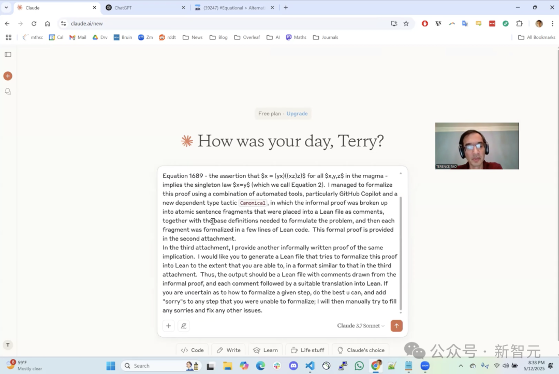The height and width of the screenshot is (374, 559).
Task: Click the prompt box vertical scrollbar
Action: tap(401, 253)
